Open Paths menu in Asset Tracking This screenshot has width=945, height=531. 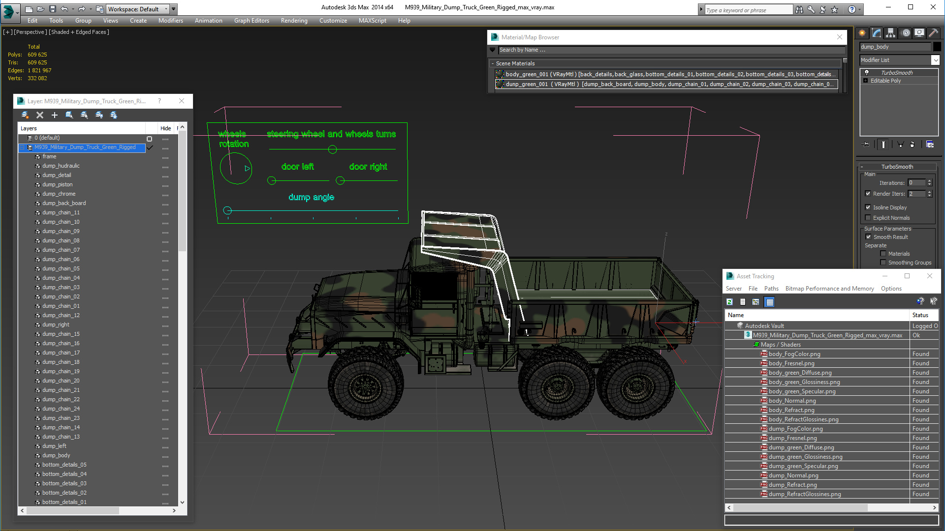771,289
